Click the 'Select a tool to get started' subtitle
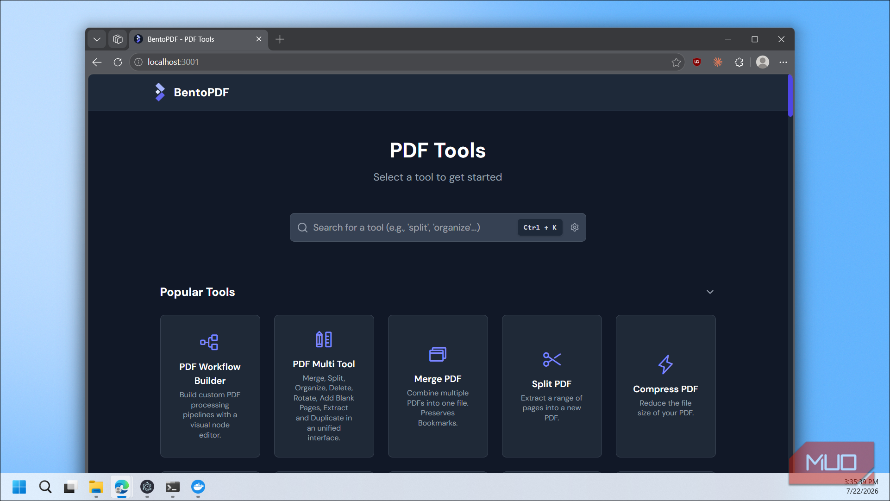The width and height of the screenshot is (890, 501). coord(438,177)
